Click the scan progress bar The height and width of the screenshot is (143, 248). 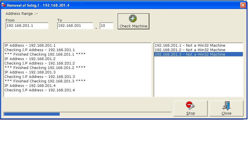click(87, 114)
